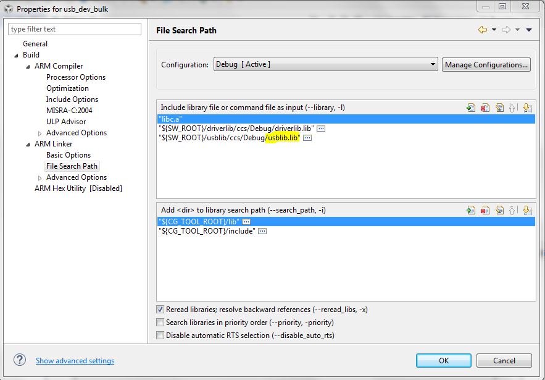Viewport: 545px width, 380px height.
Task: Add entry icon in Include library file list
Action: click(471, 108)
